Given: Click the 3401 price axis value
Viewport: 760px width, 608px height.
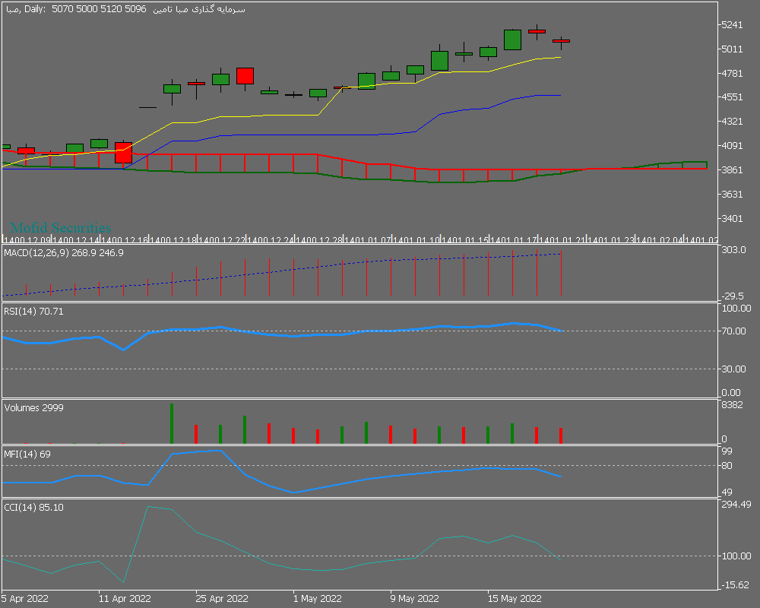Looking at the screenshot, I should 732,219.
